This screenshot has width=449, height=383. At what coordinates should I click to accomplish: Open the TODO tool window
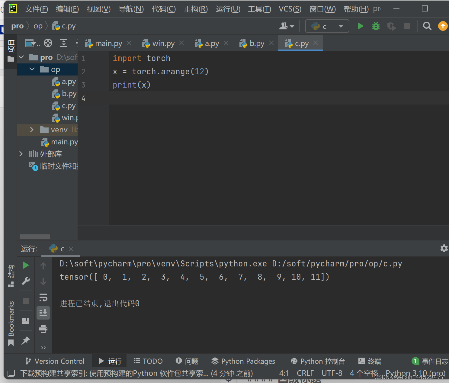coord(148,361)
